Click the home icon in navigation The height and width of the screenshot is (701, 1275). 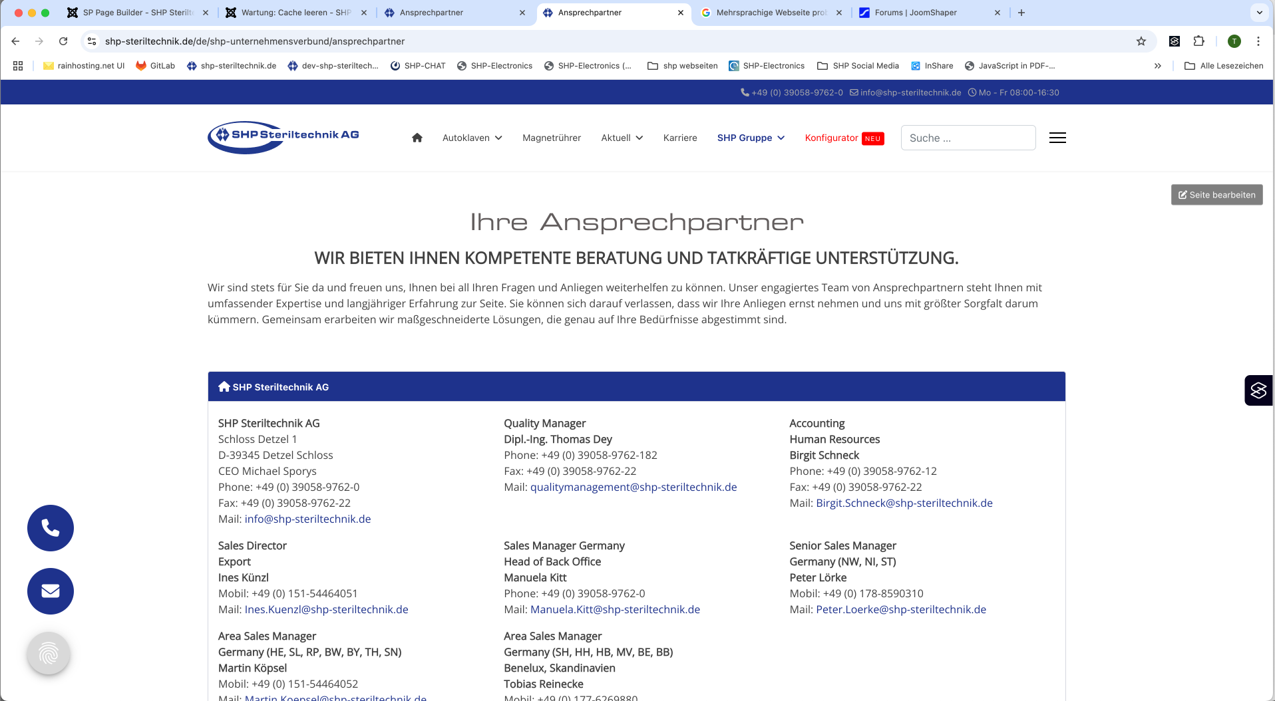417,138
